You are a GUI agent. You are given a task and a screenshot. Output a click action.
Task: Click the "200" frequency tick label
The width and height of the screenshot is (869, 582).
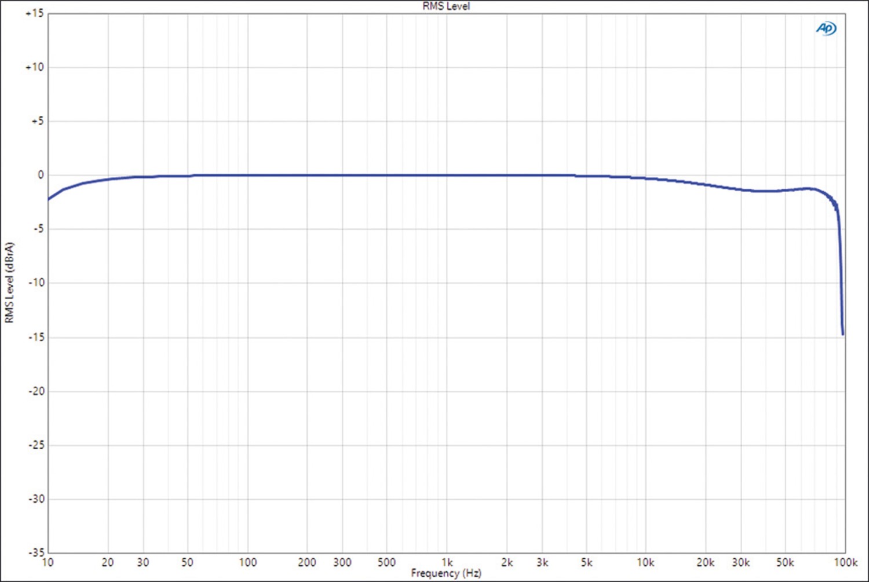coord(307,562)
